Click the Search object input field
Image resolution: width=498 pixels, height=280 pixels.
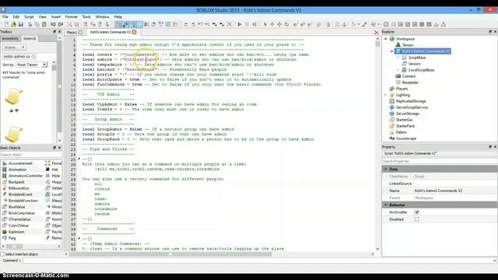[x=31, y=155]
